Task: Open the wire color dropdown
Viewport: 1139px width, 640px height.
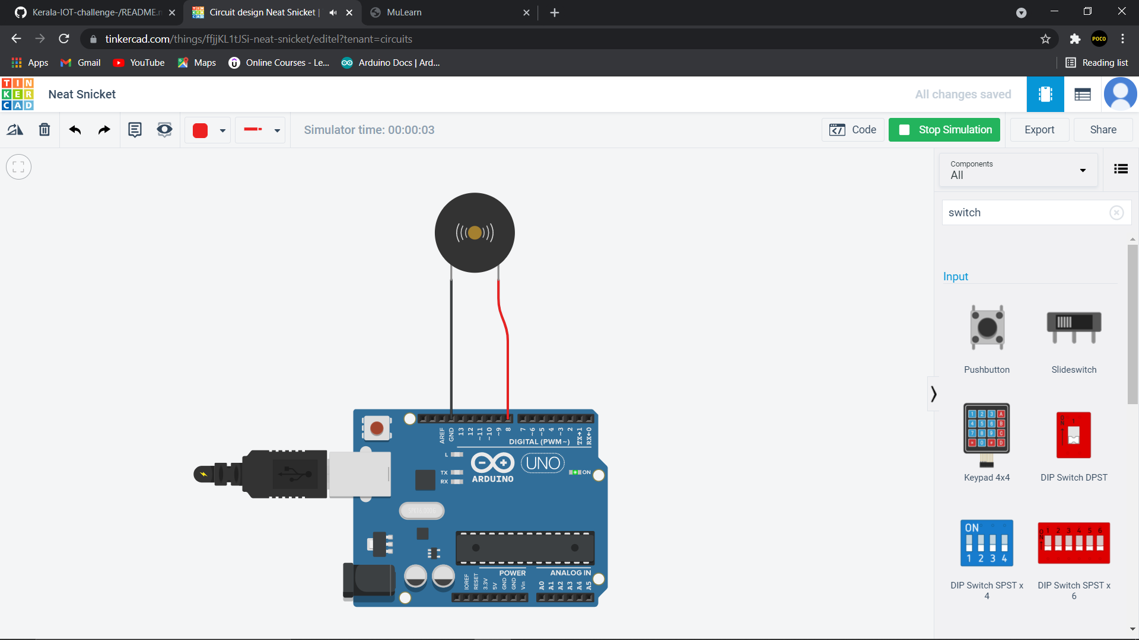Action: (x=222, y=130)
